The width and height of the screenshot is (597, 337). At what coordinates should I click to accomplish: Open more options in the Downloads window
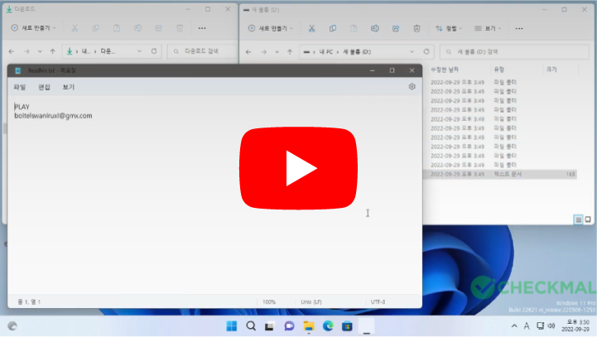point(202,28)
